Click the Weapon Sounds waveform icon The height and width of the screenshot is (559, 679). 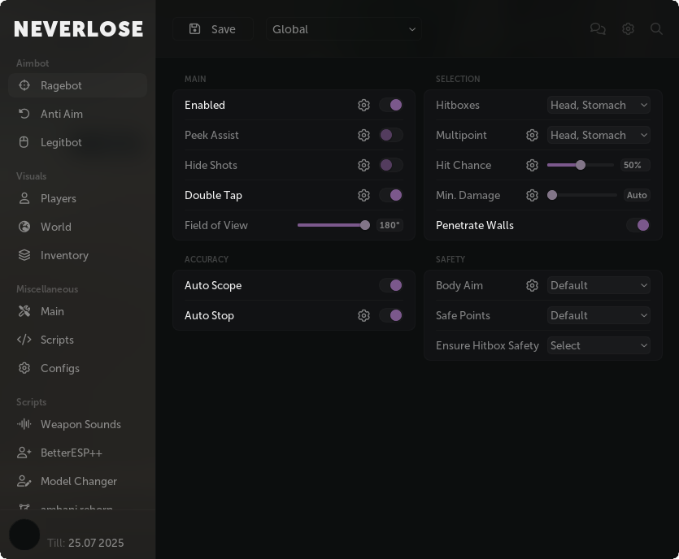24,424
